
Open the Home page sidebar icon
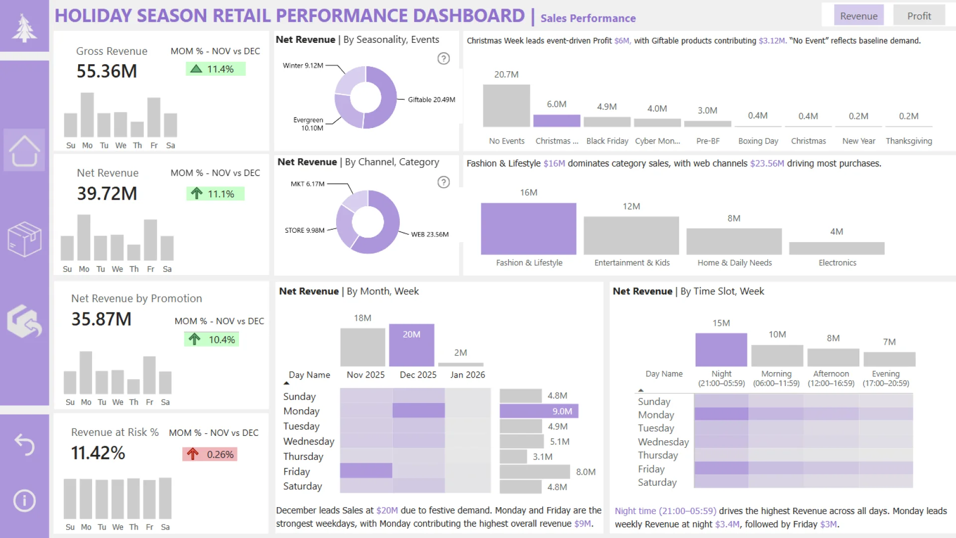click(24, 150)
